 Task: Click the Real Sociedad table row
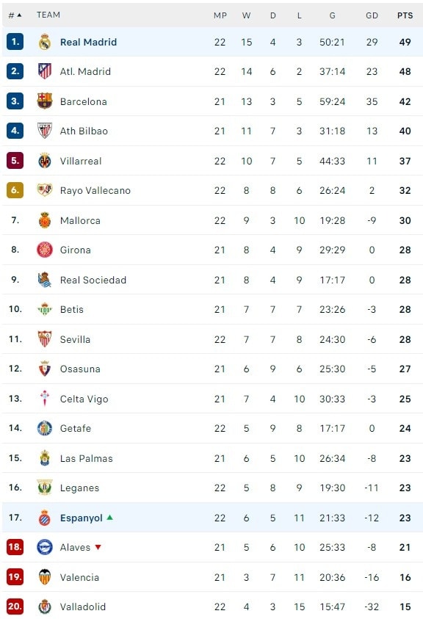click(x=212, y=280)
